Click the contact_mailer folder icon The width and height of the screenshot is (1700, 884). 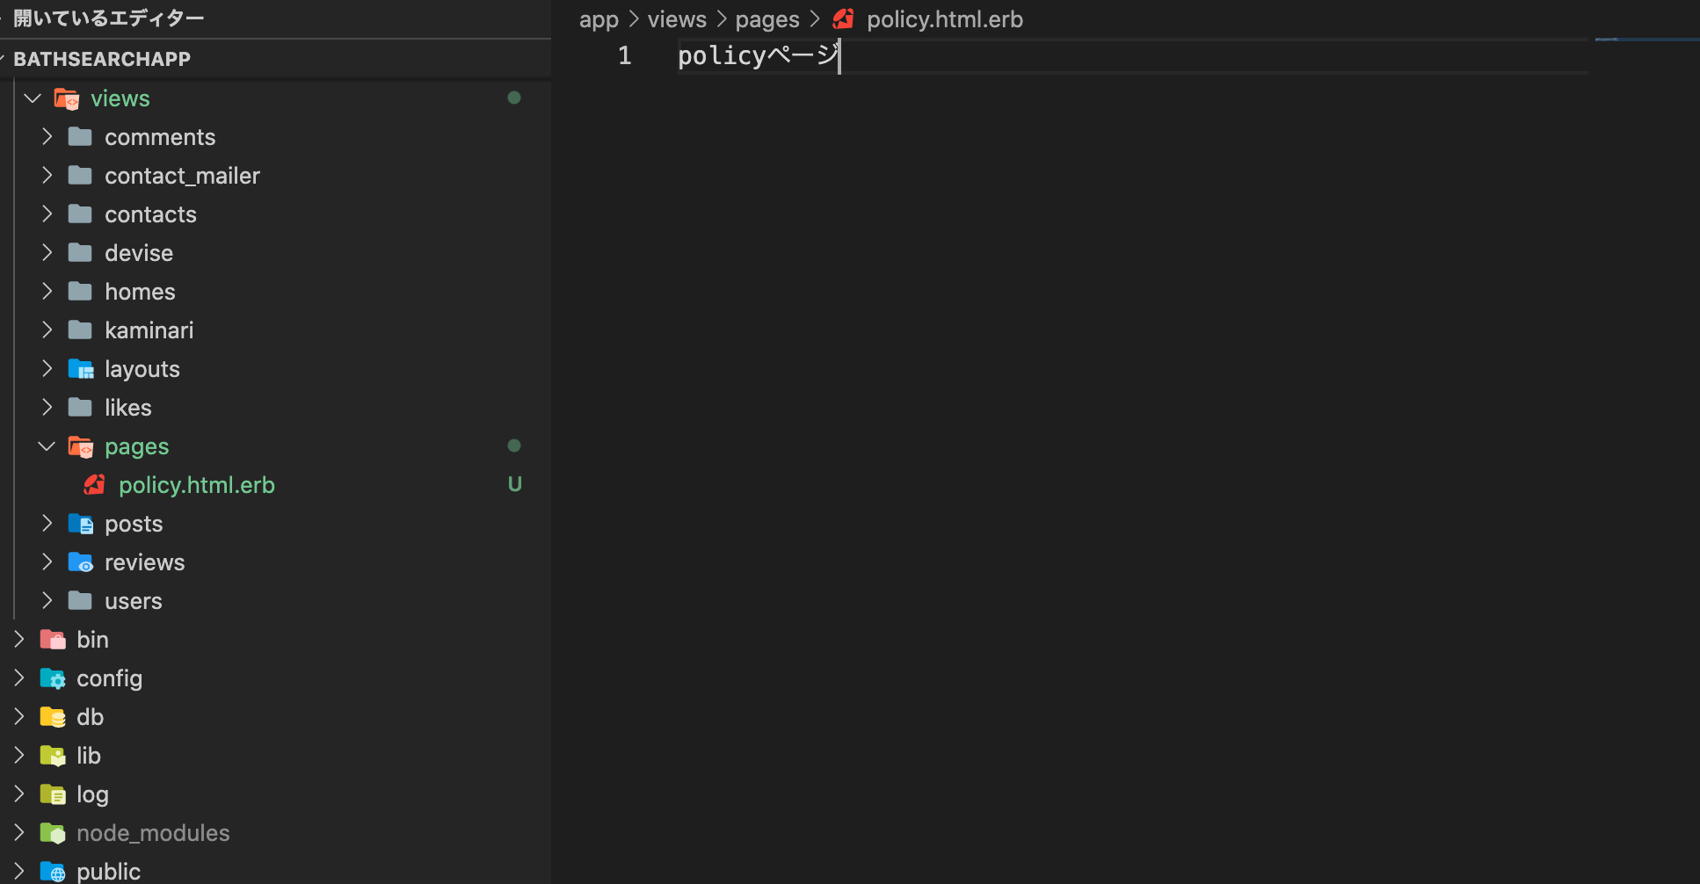80,176
